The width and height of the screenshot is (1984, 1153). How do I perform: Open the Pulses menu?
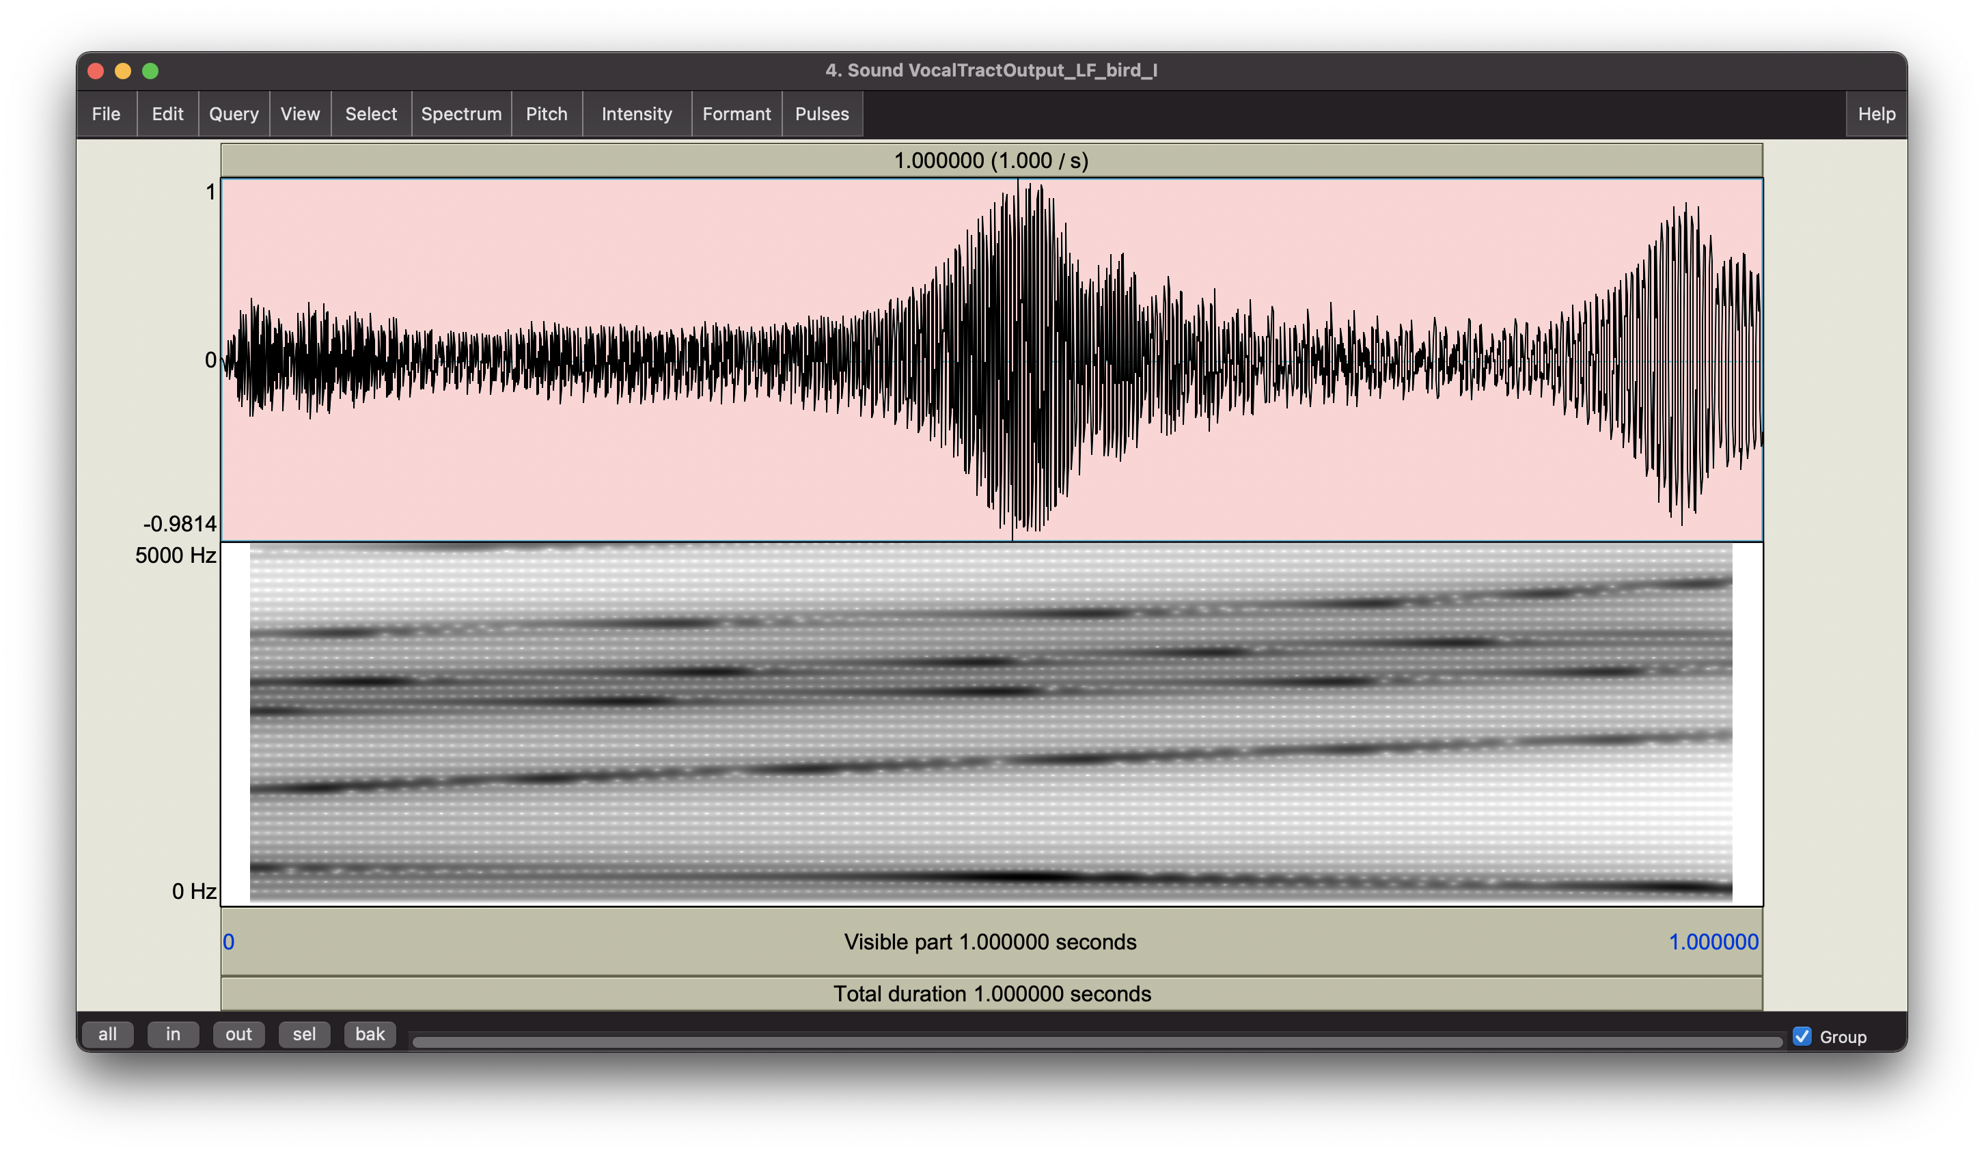(822, 114)
